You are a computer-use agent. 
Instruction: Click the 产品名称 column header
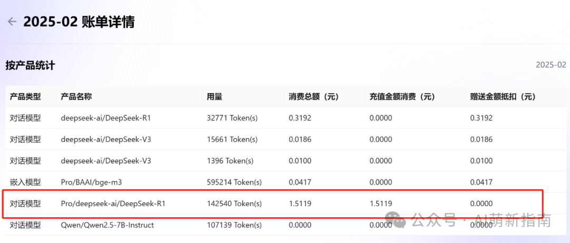click(x=77, y=97)
